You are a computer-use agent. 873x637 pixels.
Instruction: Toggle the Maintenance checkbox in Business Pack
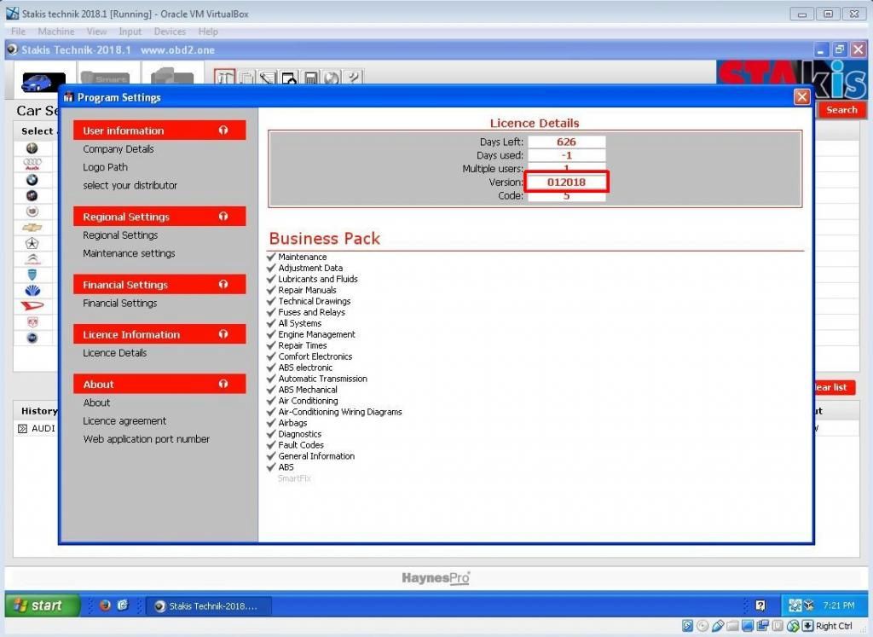271,256
